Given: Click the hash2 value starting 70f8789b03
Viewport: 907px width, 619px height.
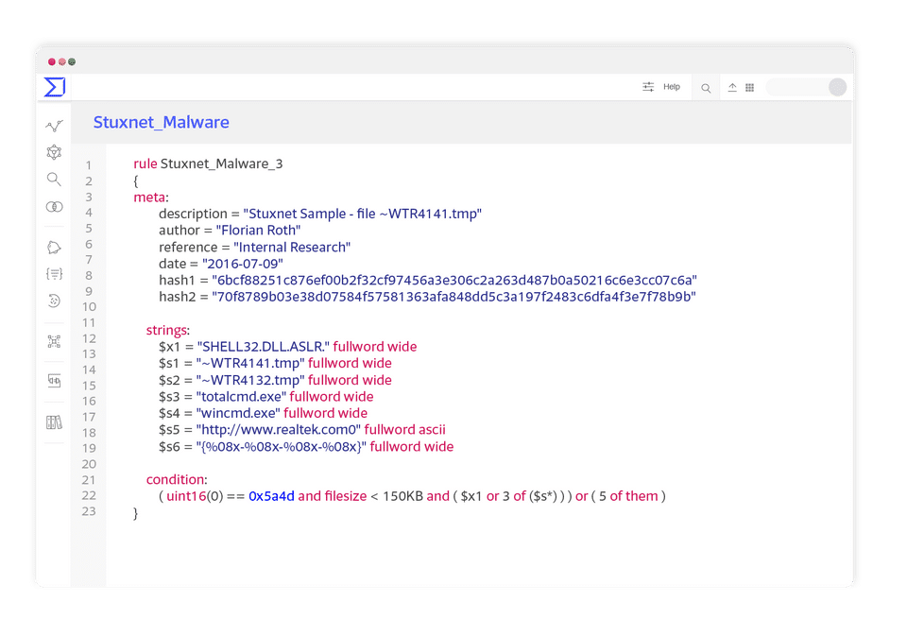Looking at the screenshot, I should click(453, 297).
